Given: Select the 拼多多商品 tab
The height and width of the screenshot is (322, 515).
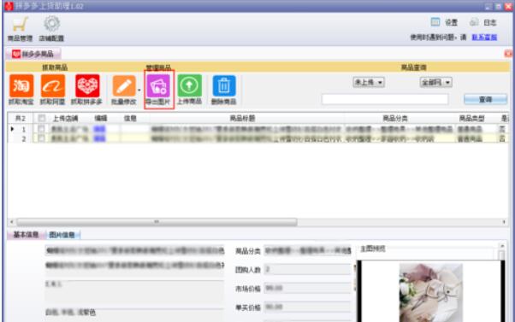Looking at the screenshot, I should [x=33, y=54].
